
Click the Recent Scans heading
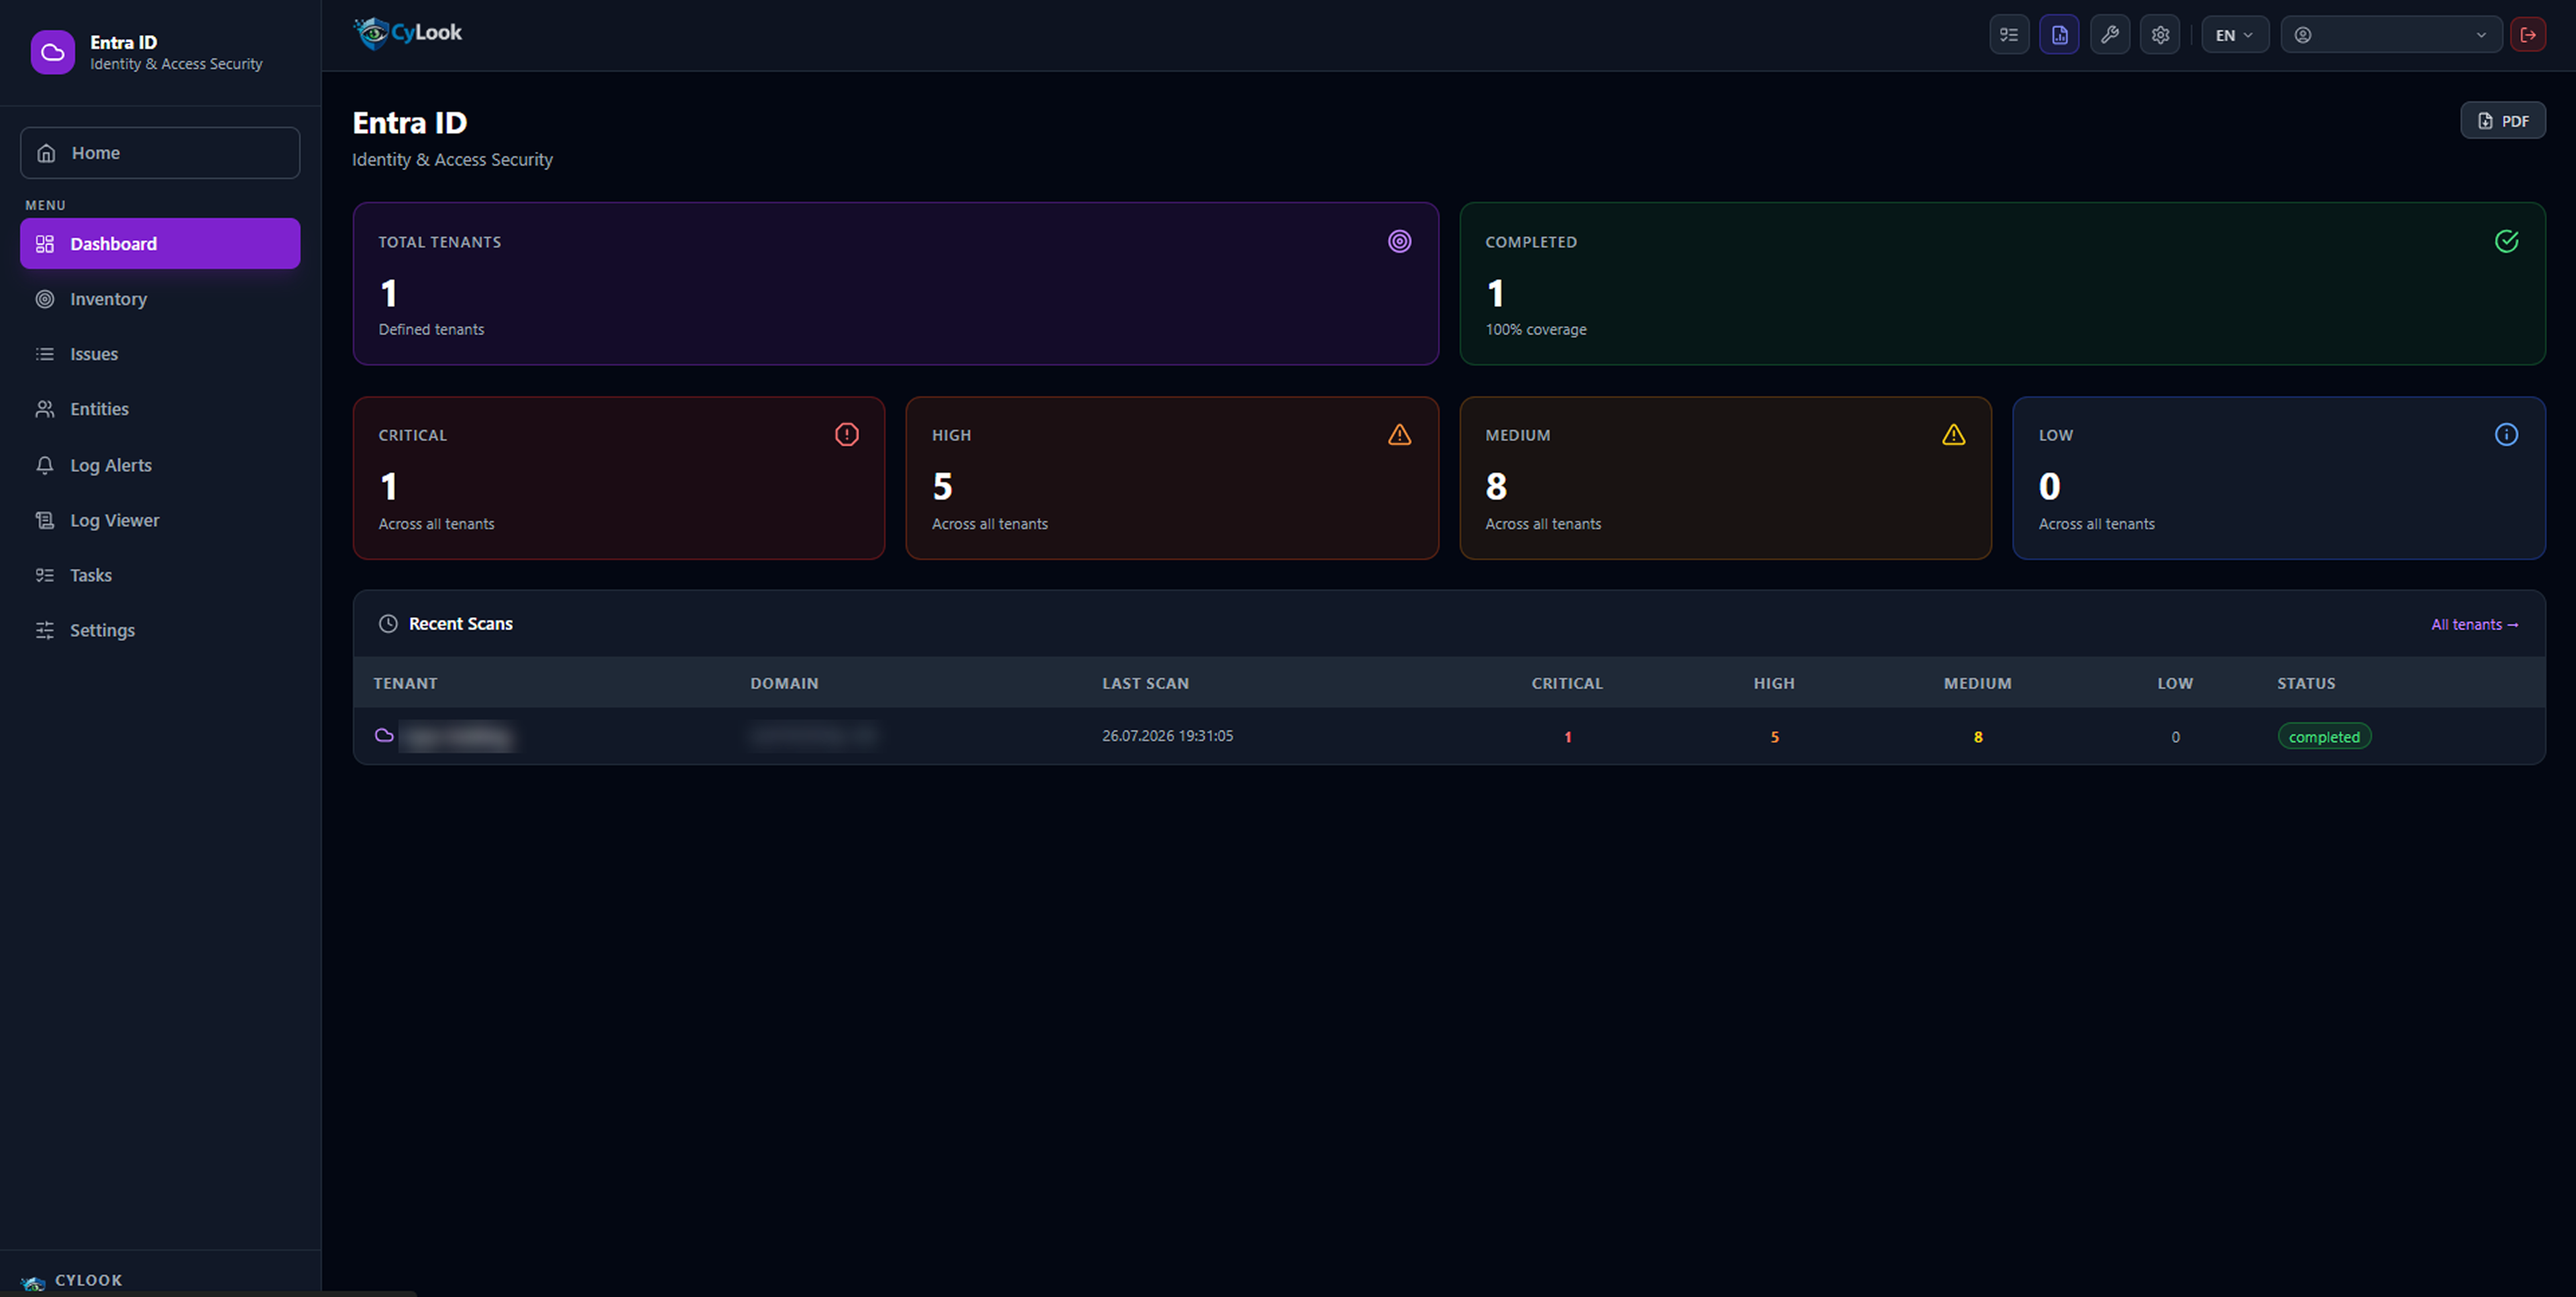460,624
